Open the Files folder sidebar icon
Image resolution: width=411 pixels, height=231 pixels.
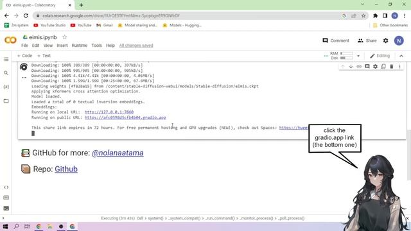click(x=6, y=101)
